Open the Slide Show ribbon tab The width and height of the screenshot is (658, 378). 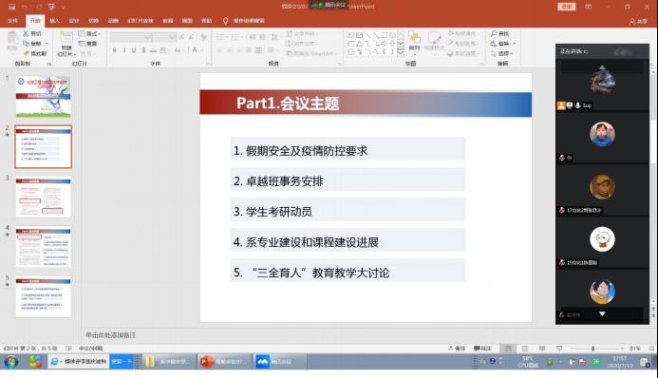point(141,21)
